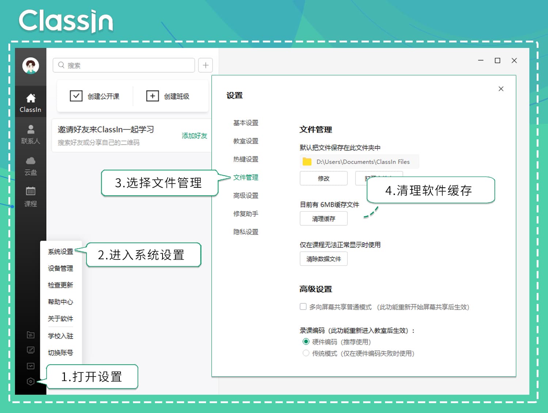Image resolution: width=548 pixels, height=413 pixels.
Task: Select the 硬件编码 radio option
Action: [306, 342]
